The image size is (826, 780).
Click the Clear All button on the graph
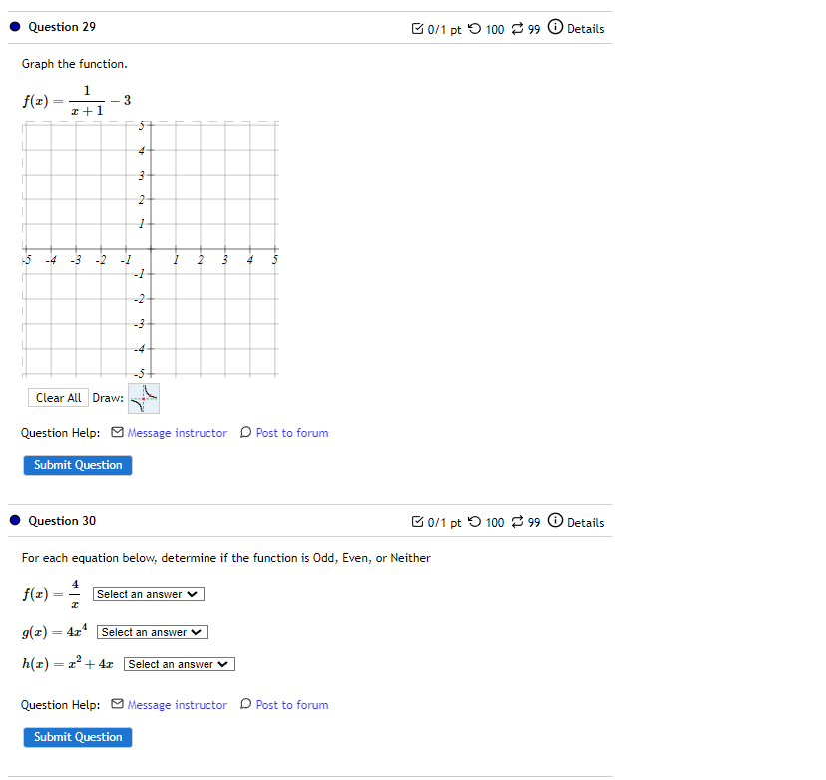58,397
